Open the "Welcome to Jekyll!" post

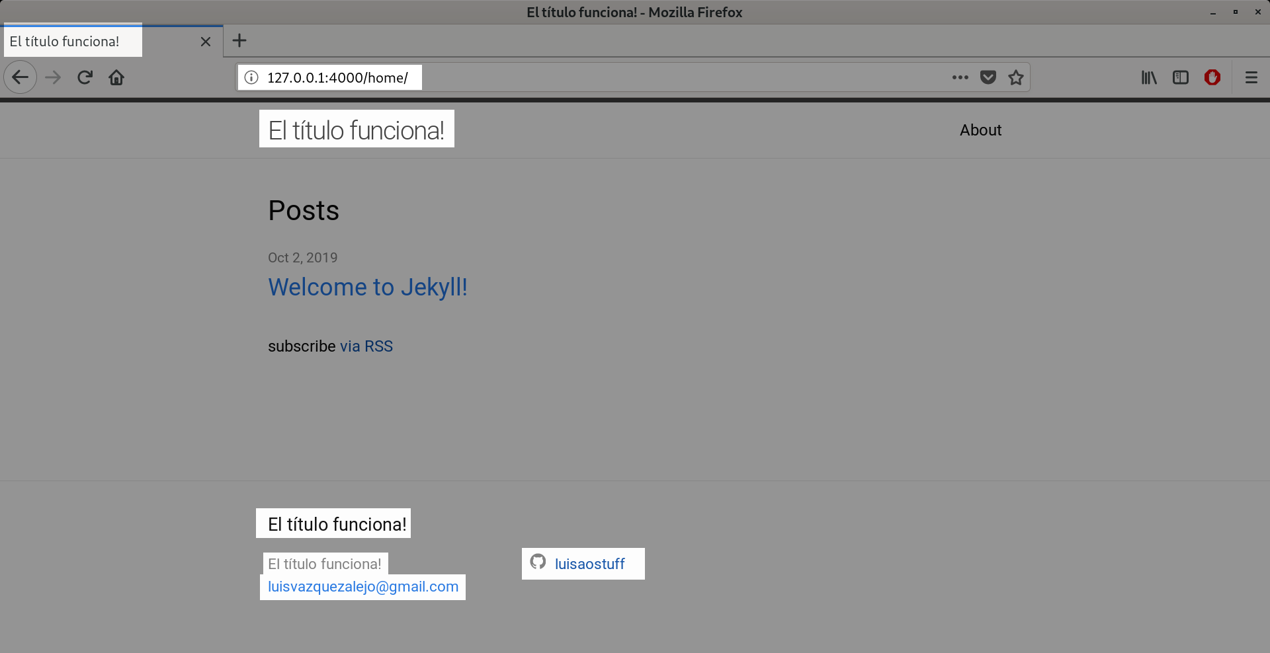tap(367, 288)
